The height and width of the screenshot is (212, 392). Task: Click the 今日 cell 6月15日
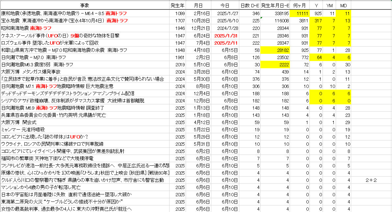click(225, 50)
